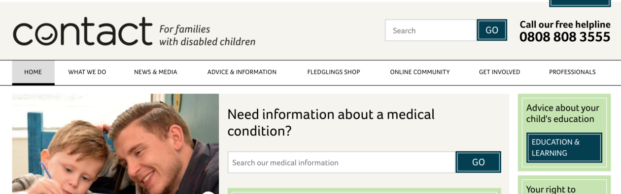Click GO next to site search

pos(492,30)
